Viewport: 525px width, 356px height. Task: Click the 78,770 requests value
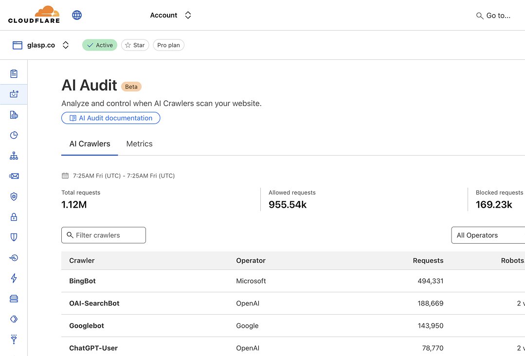[x=433, y=348]
